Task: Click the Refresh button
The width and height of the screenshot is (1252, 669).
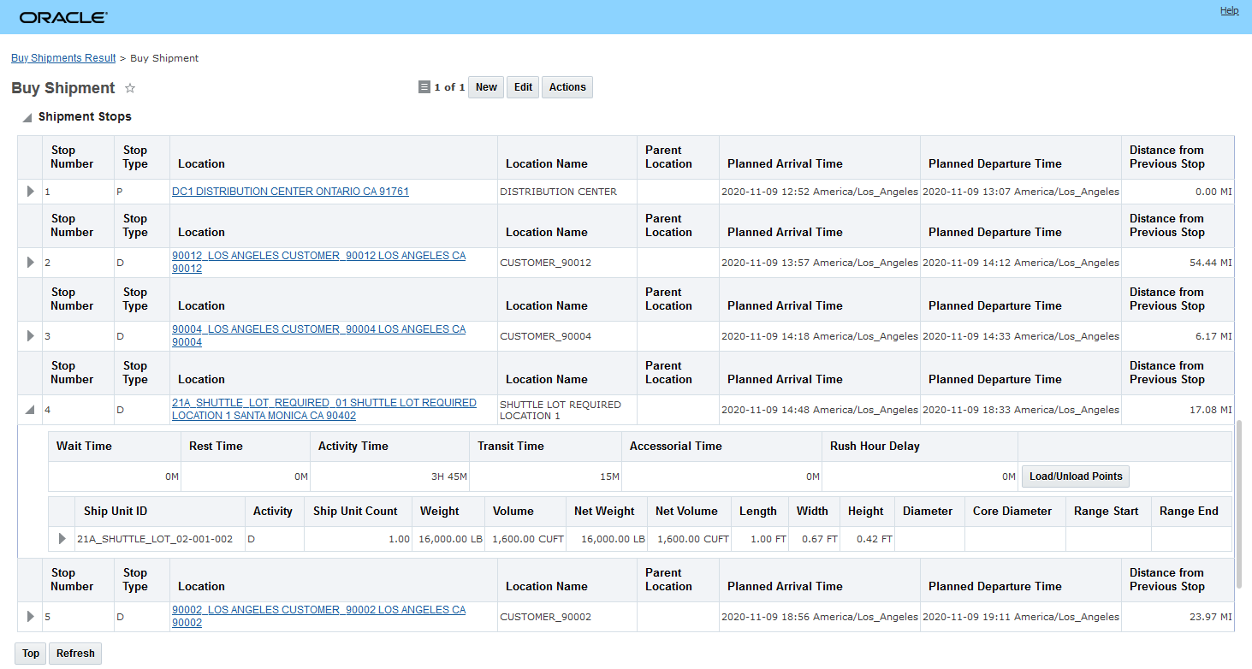Action: 75,654
